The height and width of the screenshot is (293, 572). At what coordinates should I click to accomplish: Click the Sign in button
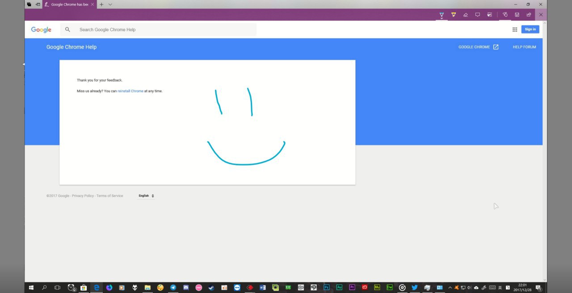[530, 29]
